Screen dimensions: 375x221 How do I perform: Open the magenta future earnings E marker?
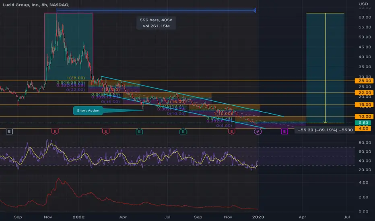[x=284, y=131]
